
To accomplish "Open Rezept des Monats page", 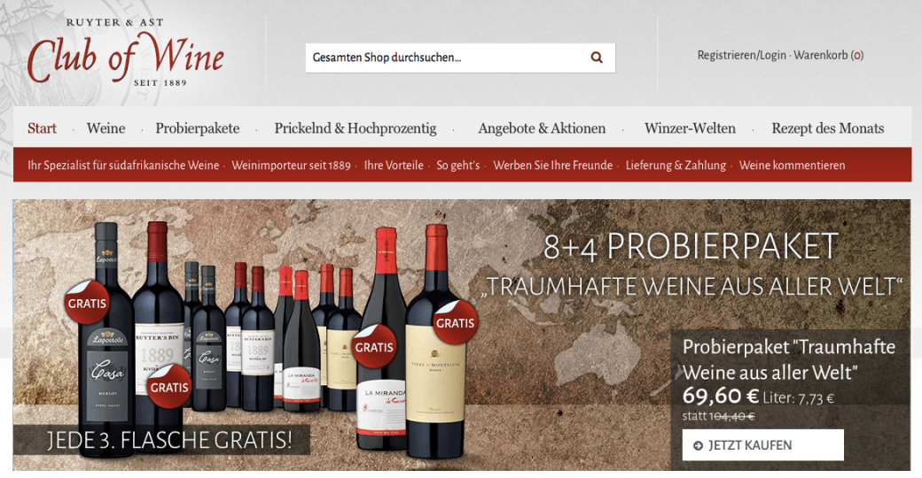I will [x=828, y=128].
